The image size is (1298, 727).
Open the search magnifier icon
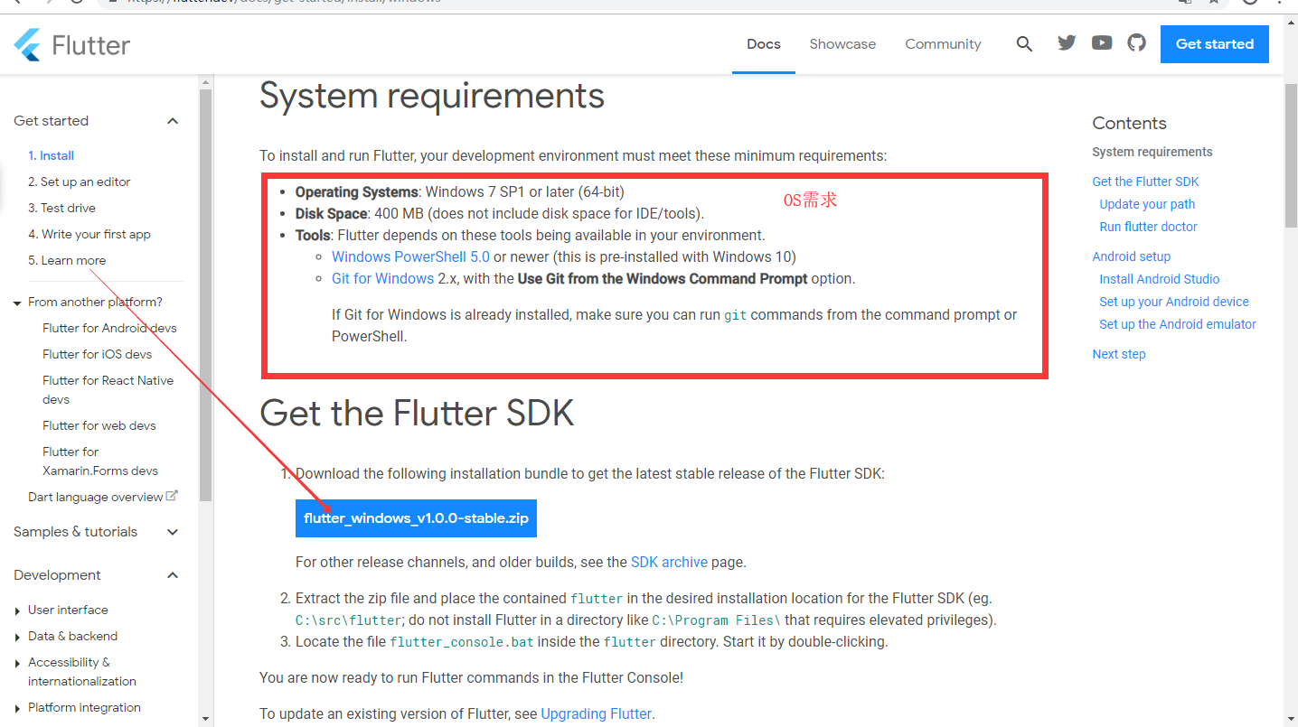pos(1024,43)
